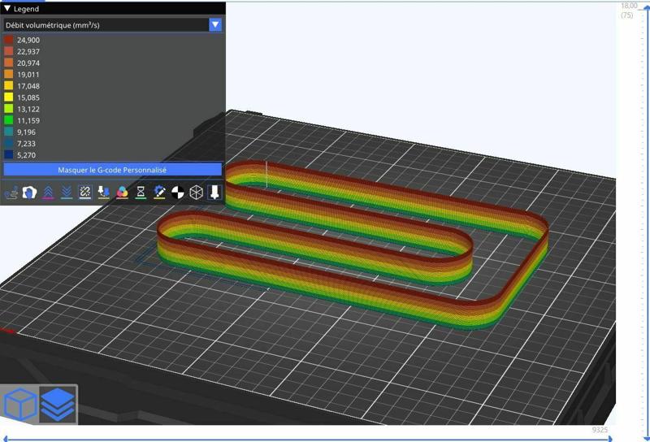Viewport: 650px width, 442px height.
Task: Toggle print pauses hourglass icon
Action: click(141, 193)
